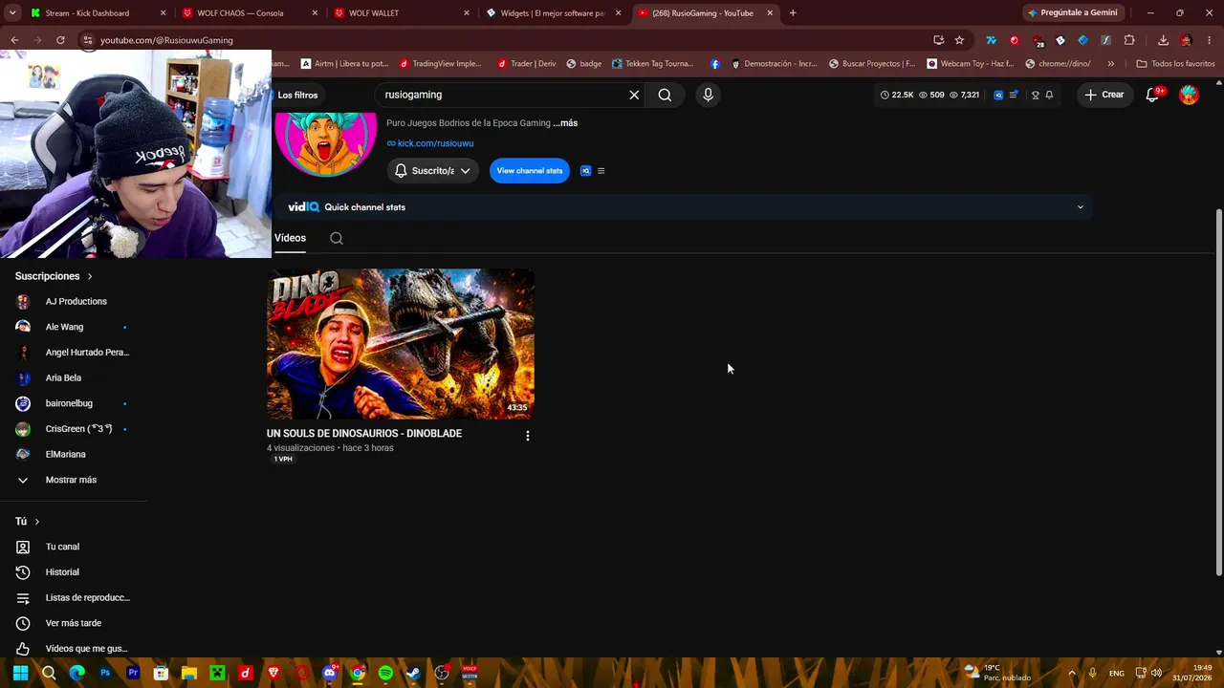This screenshot has height=688, width=1224.
Task: Click View channel stats button
Action: 530,171
